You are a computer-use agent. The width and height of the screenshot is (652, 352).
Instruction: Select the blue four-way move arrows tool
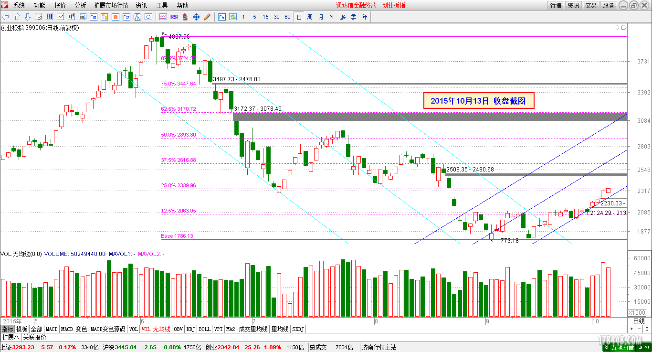click(196, 17)
